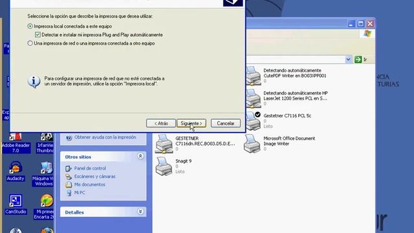This screenshot has height=233, width=414.
Task: Click 'GESTETNER C7116dn.REC.BO03' printer label
Action: coord(205,141)
